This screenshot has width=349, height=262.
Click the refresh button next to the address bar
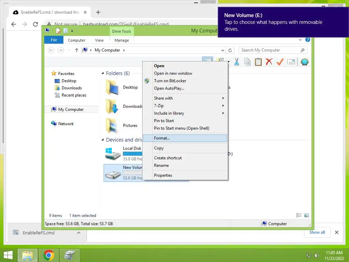230,50
